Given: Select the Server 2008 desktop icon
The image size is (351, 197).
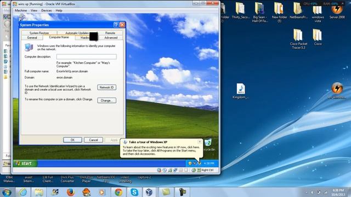Looking at the screenshot, I should pyautogui.click(x=337, y=11).
